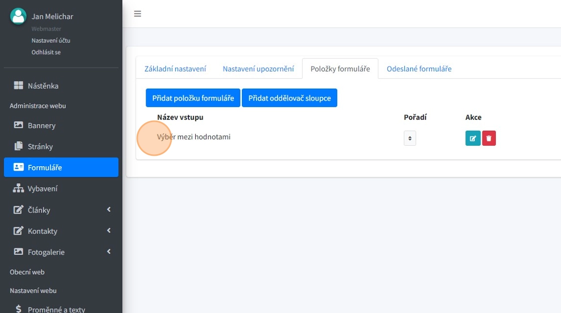This screenshot has height=313, width=561.
Task: Expand the Články submenu chevron
Action: tap(109, 210)
